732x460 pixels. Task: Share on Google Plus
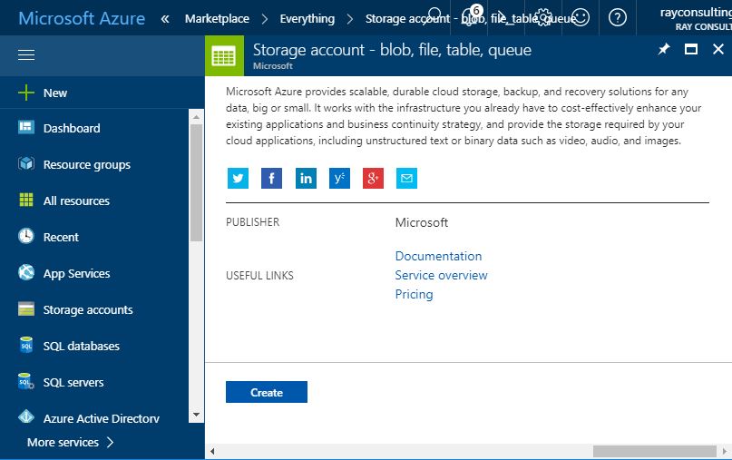point(373,179)
